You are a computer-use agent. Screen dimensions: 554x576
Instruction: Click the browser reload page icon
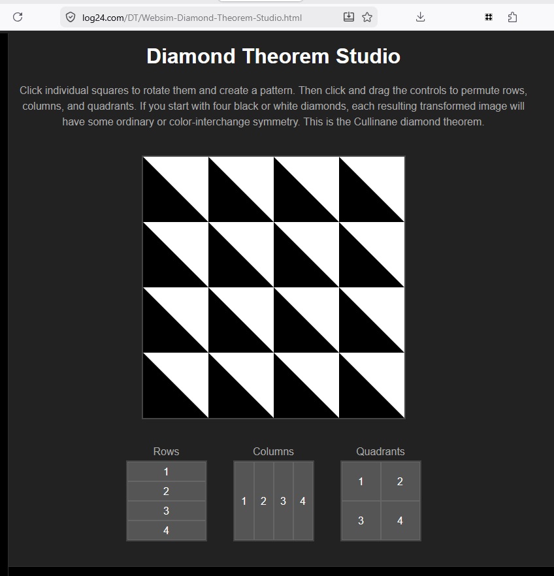18,17
